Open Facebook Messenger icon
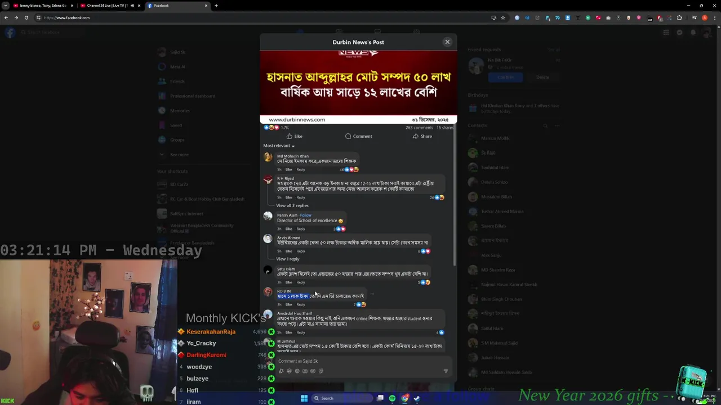 point(679,32)
